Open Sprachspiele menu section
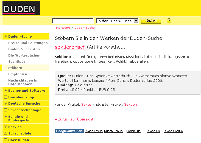Screen dimensions: 201x143 pos(26,133)
